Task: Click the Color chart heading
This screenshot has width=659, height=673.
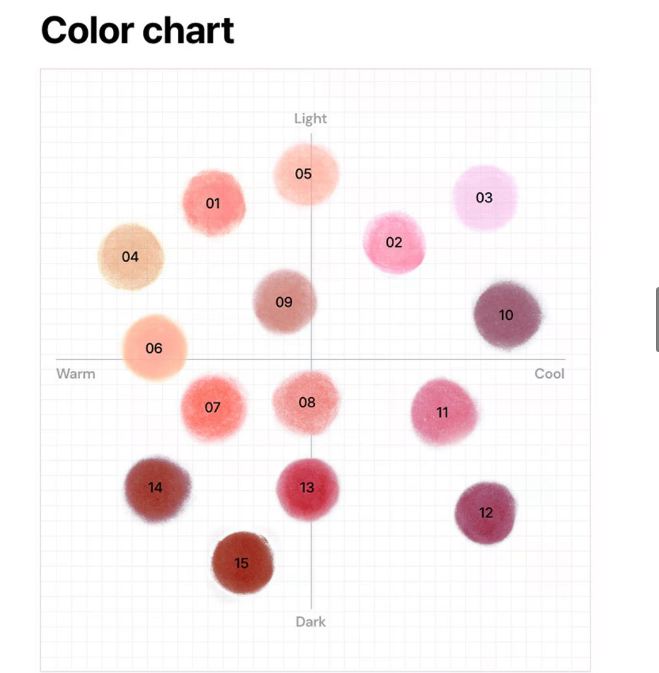Action: tap(137, 30)
